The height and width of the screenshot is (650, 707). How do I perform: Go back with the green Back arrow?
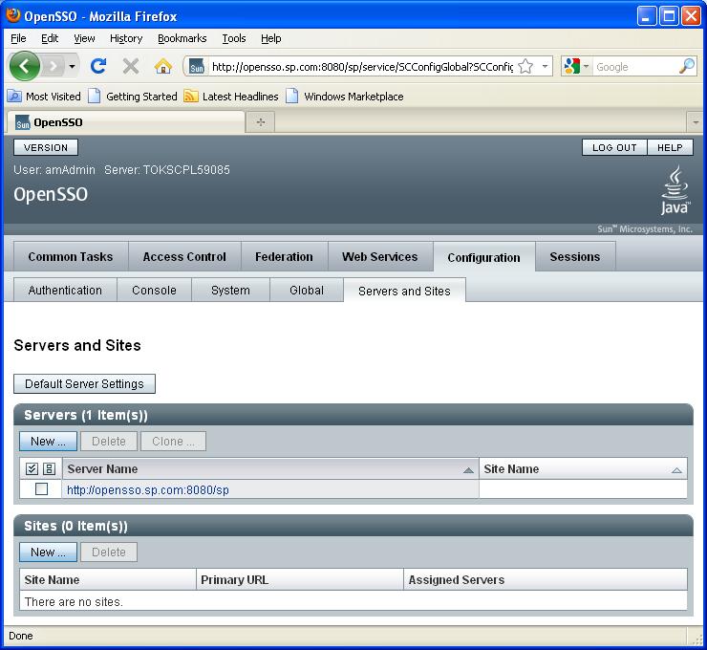point(24,66)
